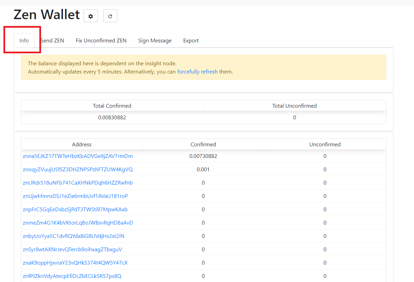Open the Export tab
Image resolution: width=414 pixels, height=282 pixels.
click(x=191, y=40)
